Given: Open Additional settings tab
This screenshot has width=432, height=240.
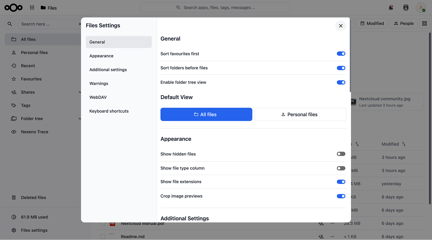Looking at the screenshot, I should tap(119, 70).
